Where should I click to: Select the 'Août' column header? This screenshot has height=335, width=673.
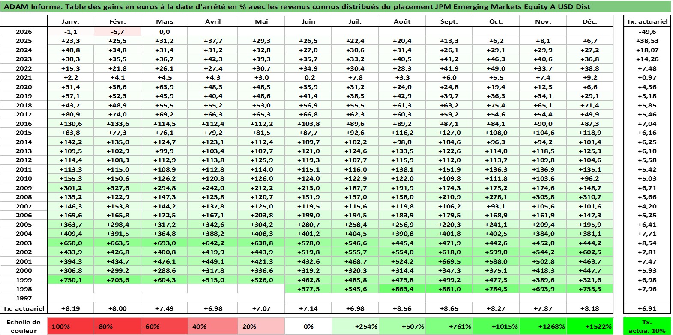pos(402,21)
